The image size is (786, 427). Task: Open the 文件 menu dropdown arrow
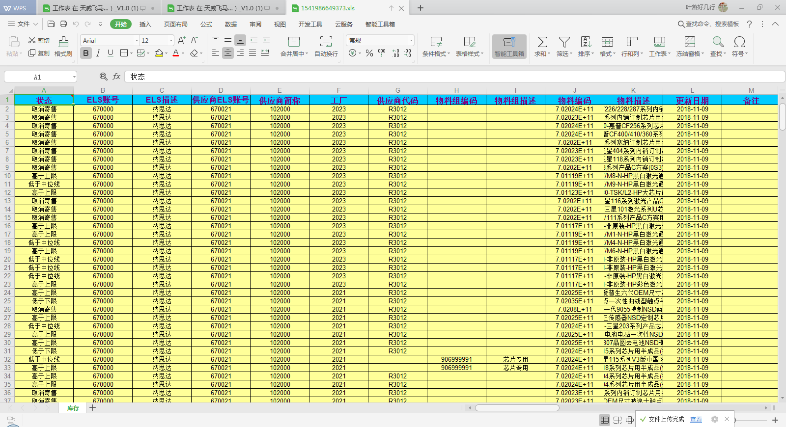[x=36, y=24]
